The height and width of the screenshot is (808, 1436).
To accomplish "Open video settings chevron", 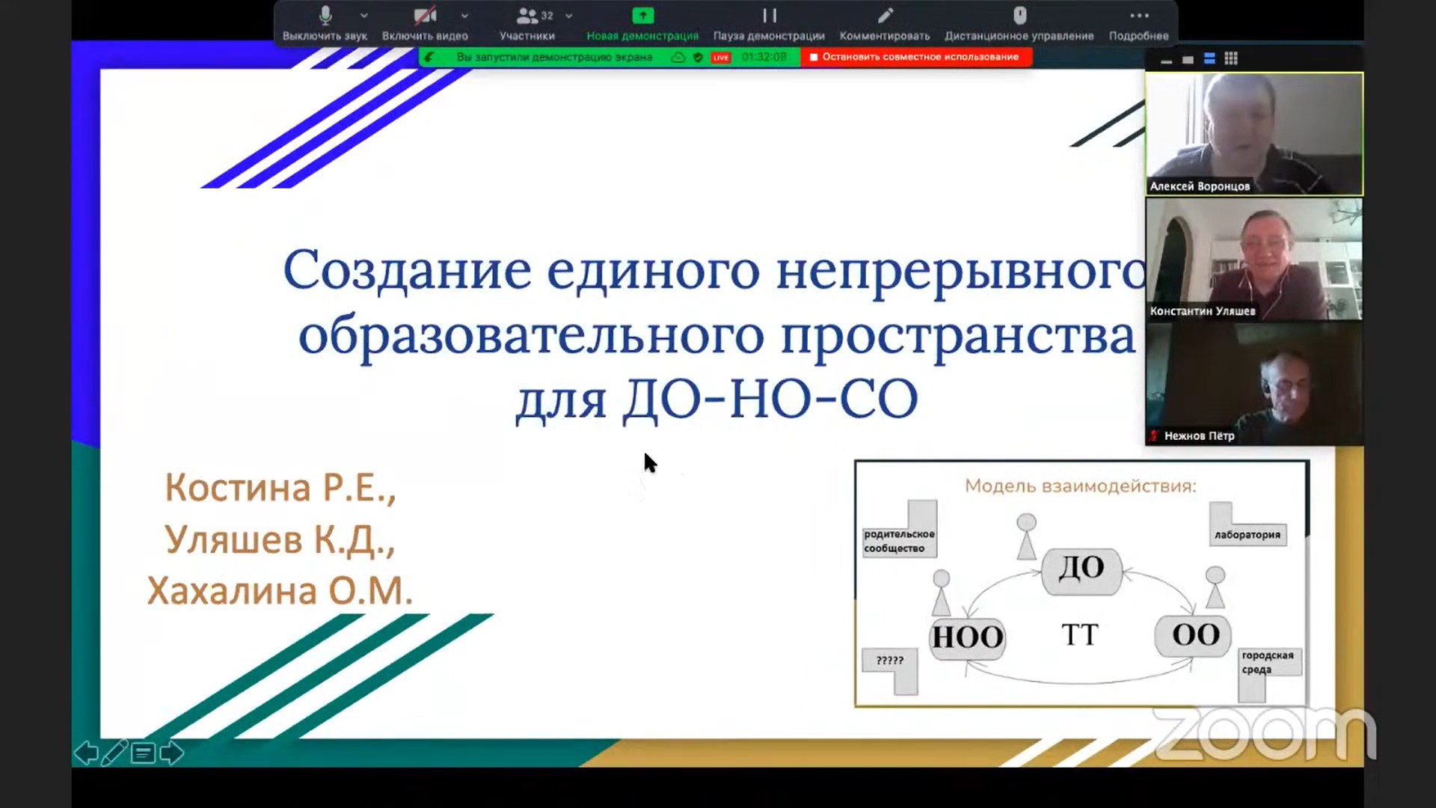I will click(465, 15).
